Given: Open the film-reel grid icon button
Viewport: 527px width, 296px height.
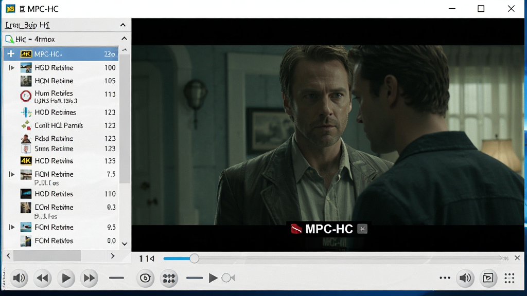Looking at the screenshot, I should 169,278.
